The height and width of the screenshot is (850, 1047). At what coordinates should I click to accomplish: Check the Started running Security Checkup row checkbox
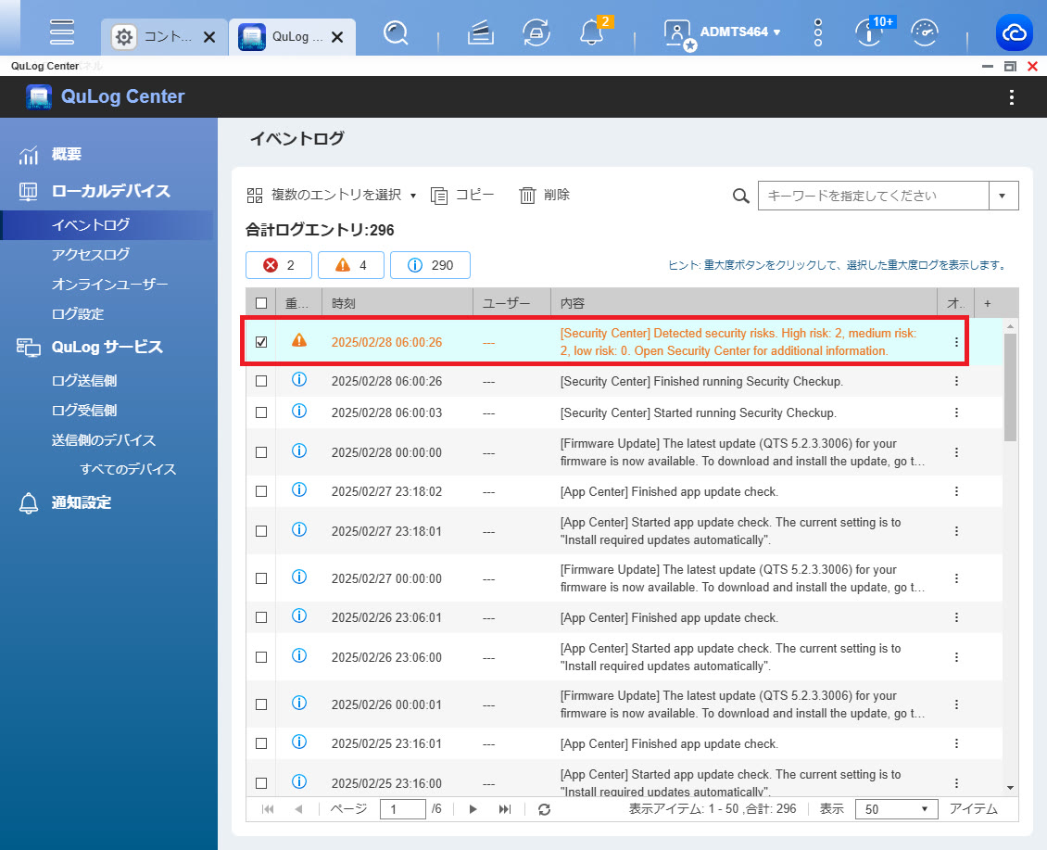pos(261,412)
